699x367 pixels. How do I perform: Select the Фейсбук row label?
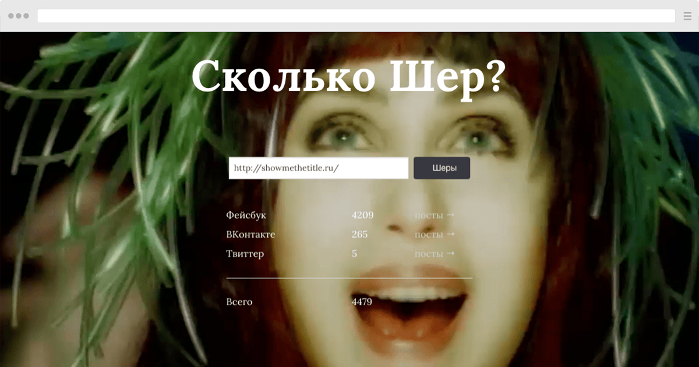click(247, 215)
